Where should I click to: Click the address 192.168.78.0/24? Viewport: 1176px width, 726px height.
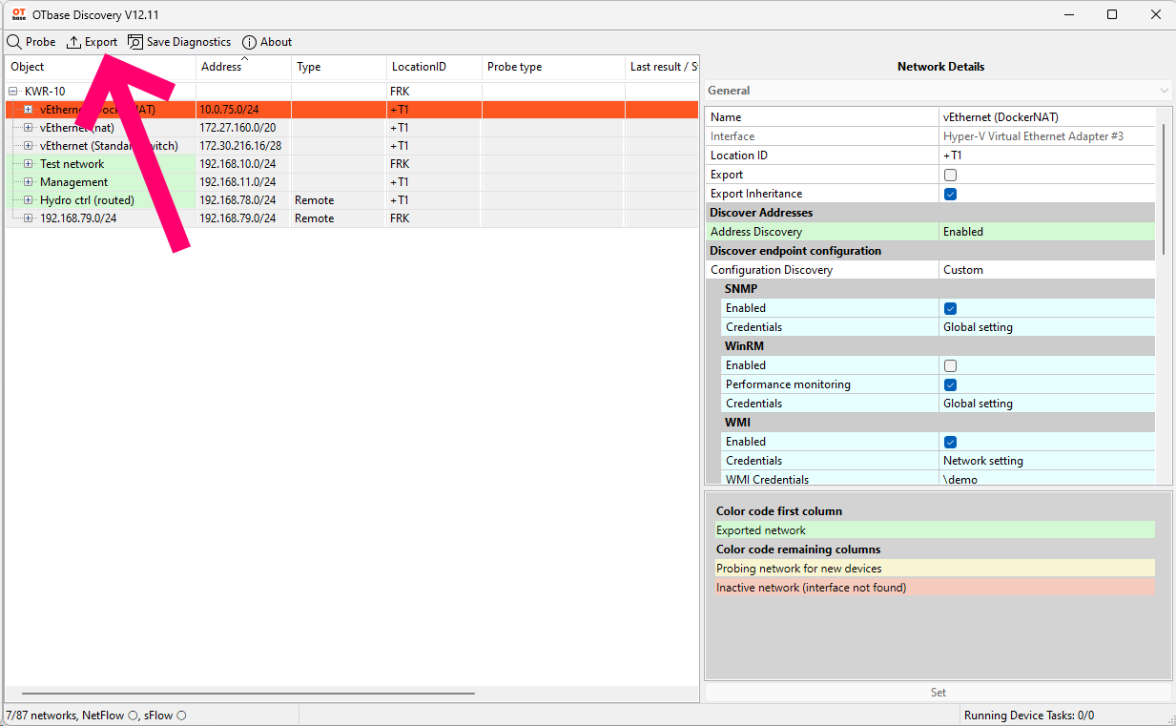(237, 200)
